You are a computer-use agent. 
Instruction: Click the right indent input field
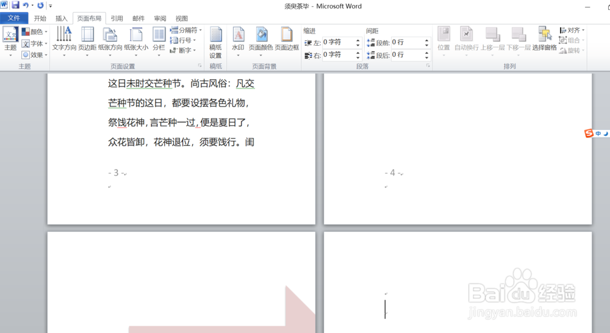(x=338, y=55)
